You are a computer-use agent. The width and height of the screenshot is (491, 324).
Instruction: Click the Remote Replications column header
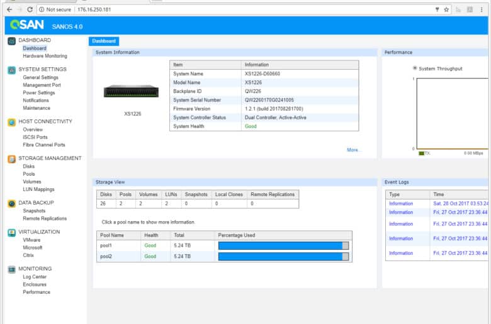click(x=273, y=195)
